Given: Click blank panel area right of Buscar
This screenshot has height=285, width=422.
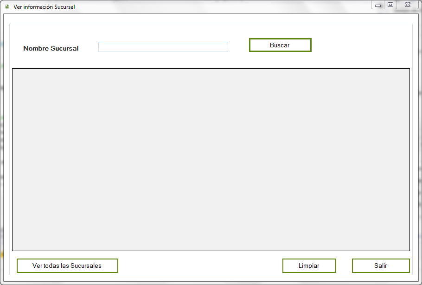Looking at the screenshot, I should pyautogui.click(x=362, y=45).
